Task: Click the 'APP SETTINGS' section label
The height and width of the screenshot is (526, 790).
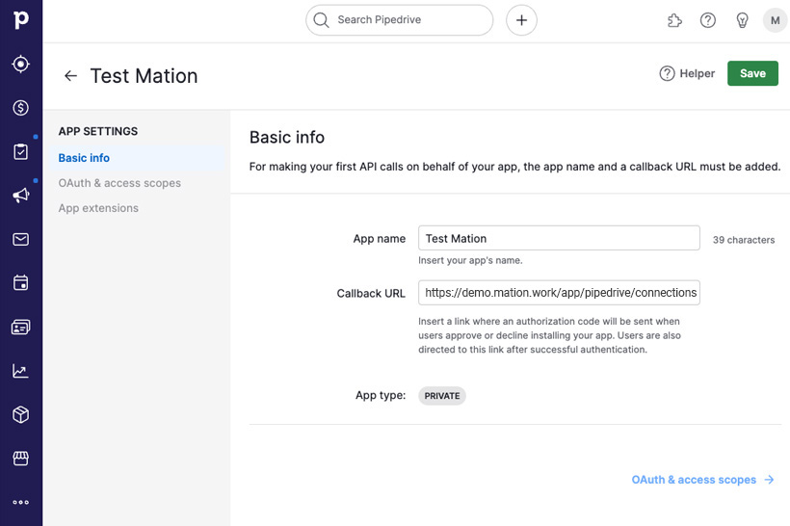Action: [97, 131]
